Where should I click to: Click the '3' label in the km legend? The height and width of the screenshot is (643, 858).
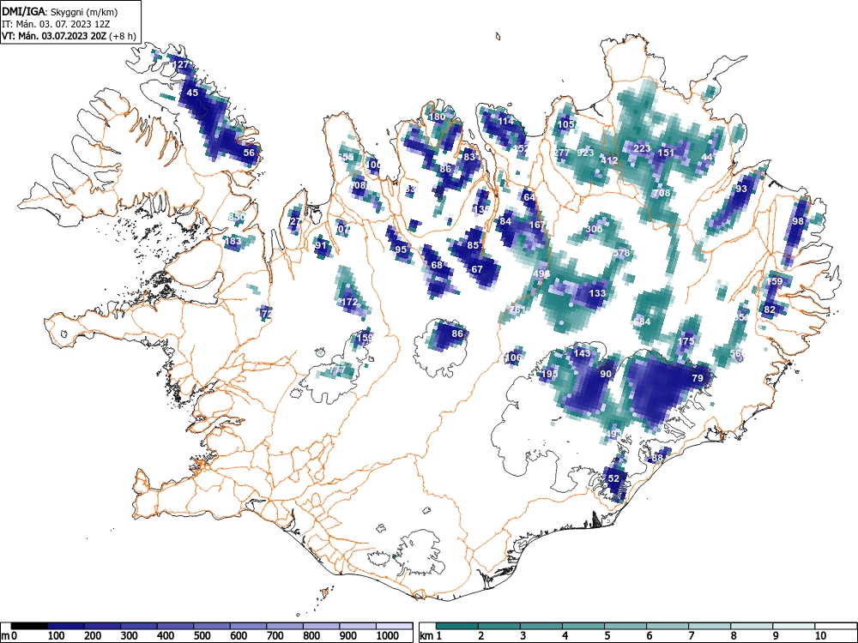(523, 635)
